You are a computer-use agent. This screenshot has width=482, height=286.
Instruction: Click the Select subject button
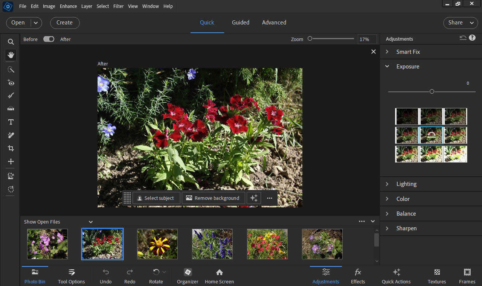[155, 198]
